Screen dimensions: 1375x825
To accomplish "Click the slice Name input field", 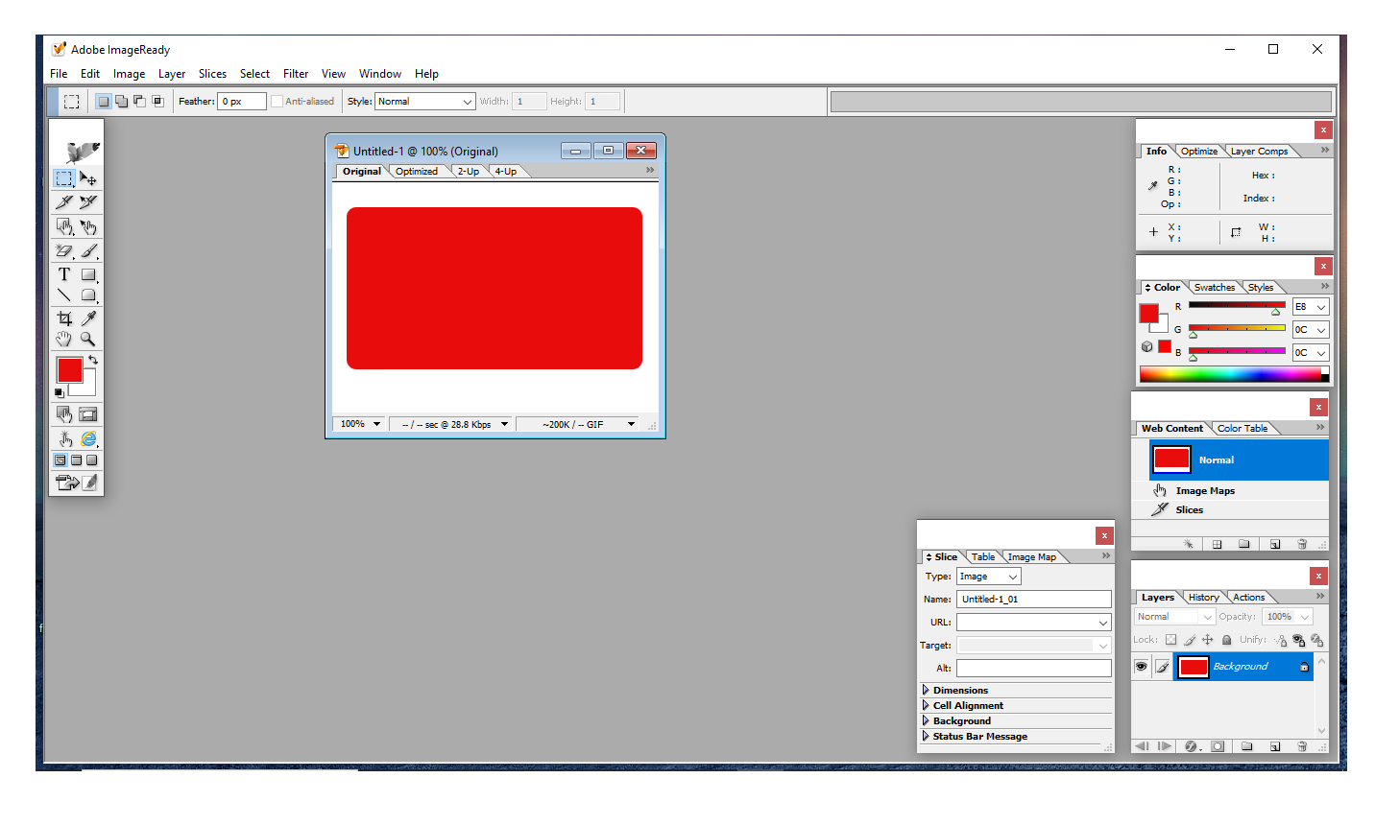I will pos(1033,600).
